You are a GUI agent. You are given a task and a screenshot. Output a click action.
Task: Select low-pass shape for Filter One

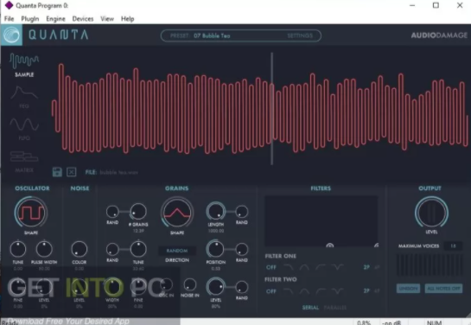[289, 267]
